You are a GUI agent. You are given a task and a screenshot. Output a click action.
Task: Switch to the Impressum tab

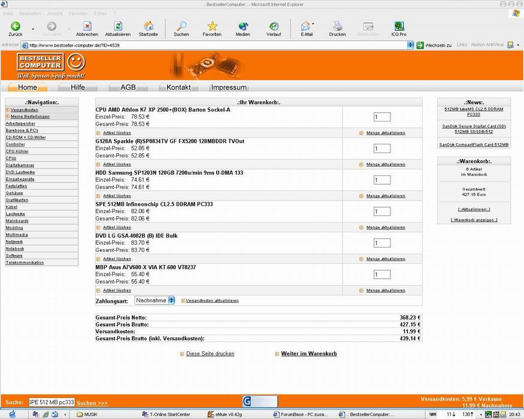pos(229,87)
